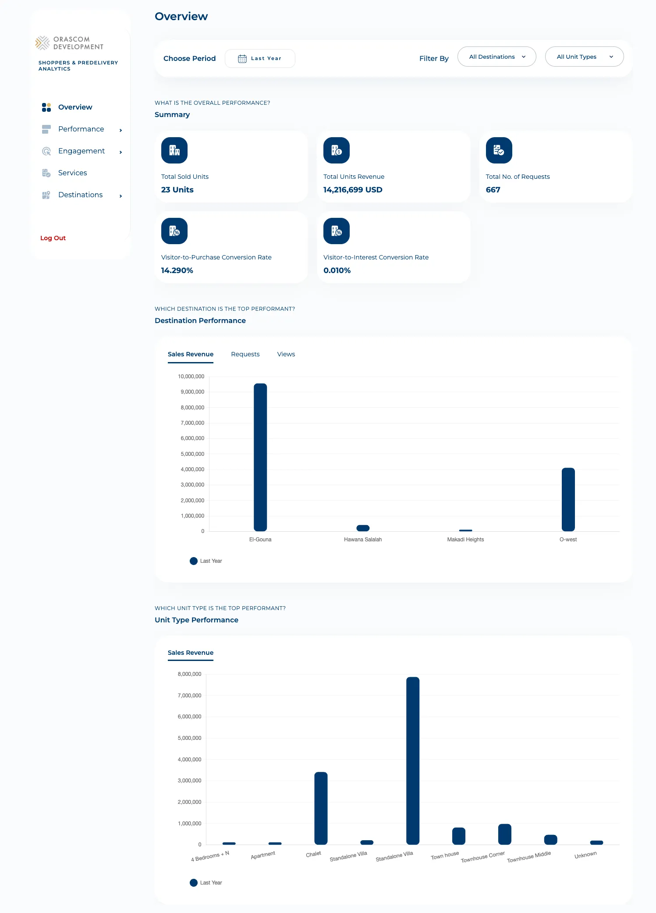Click the El-Gouna revenue bar
Screen dimensions: 656x913
260,457
